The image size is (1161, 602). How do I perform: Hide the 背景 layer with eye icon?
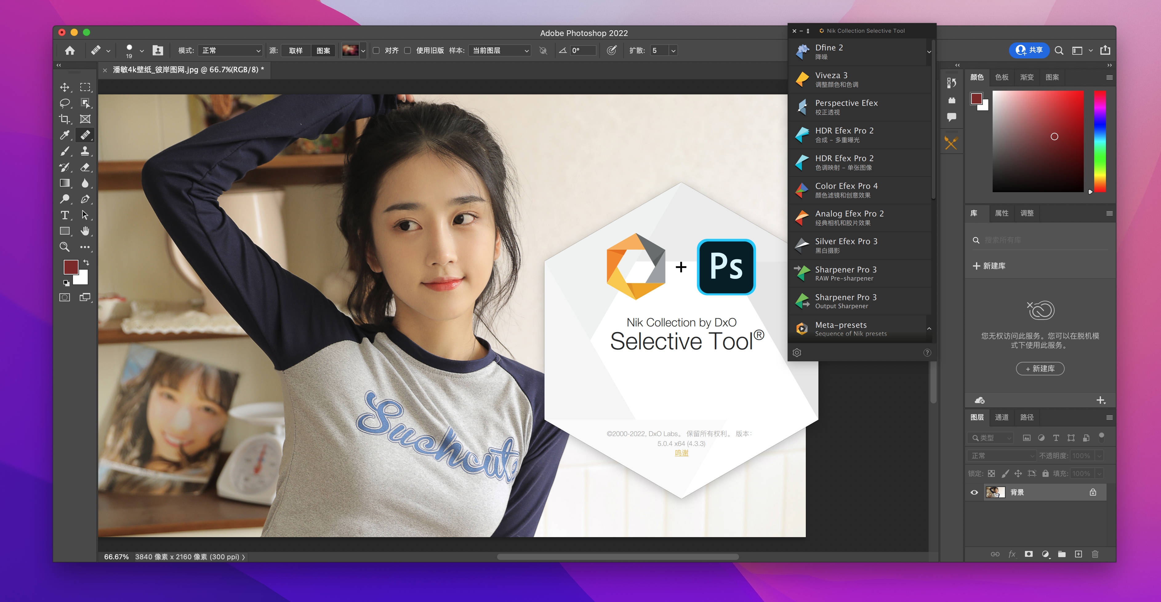974,492
